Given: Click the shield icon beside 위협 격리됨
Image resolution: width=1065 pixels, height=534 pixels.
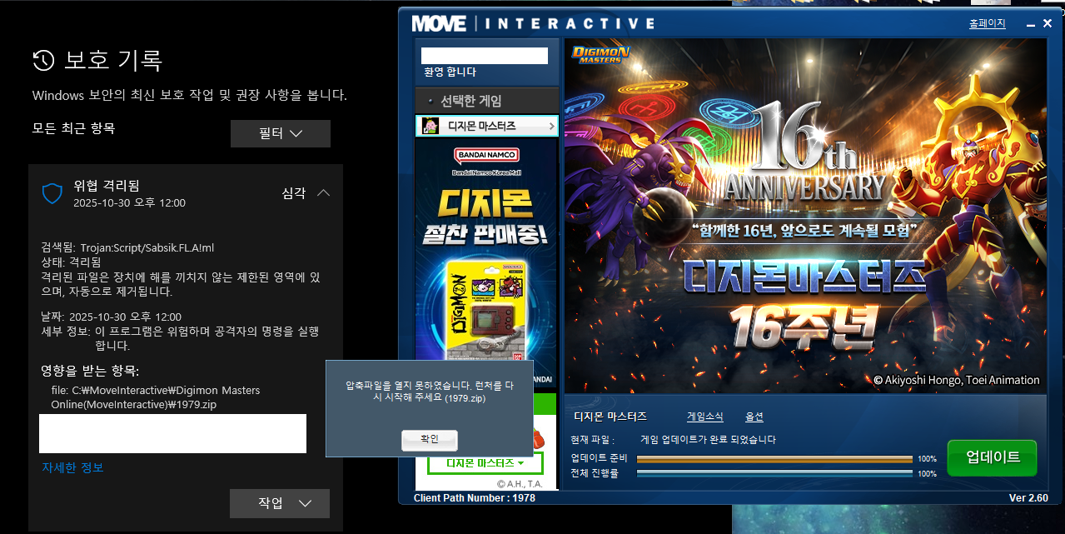Looking at the screenshot, I should (52, 194).
